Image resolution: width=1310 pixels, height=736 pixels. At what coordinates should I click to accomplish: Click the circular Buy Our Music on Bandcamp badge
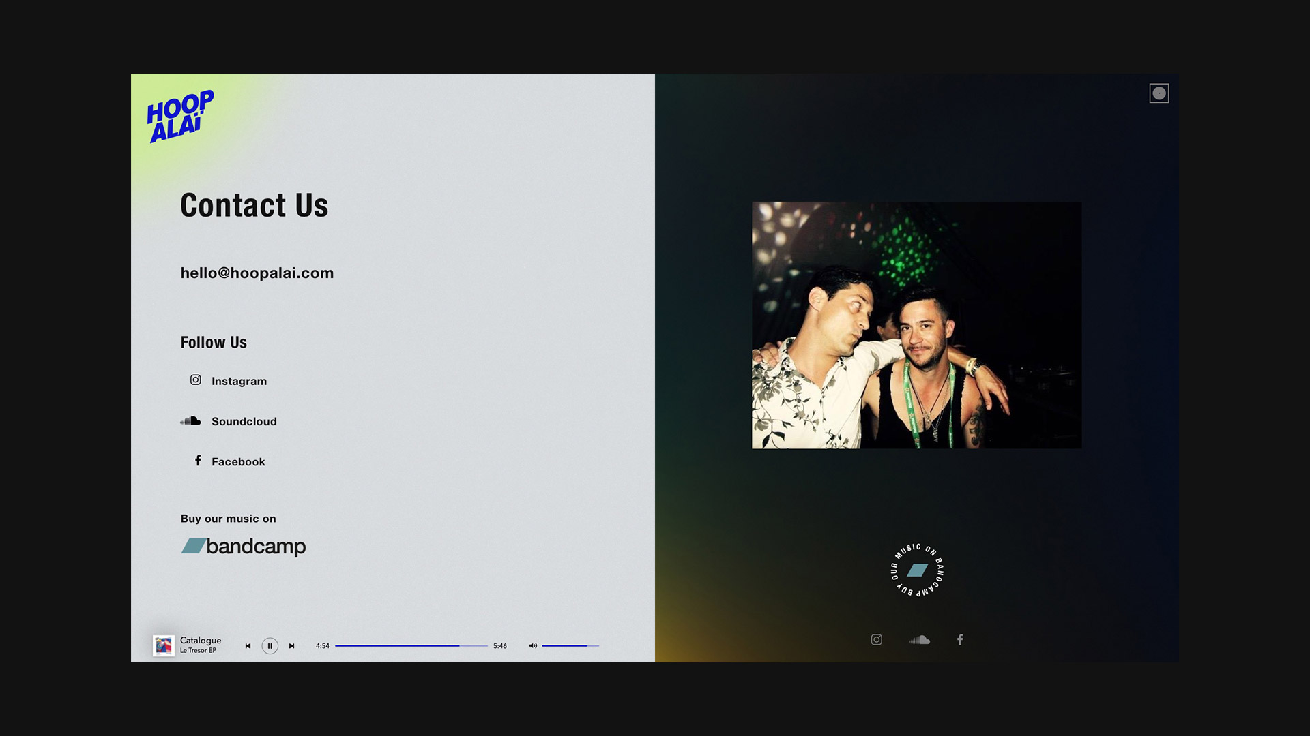pyautogui.click(x=918, y=570)
